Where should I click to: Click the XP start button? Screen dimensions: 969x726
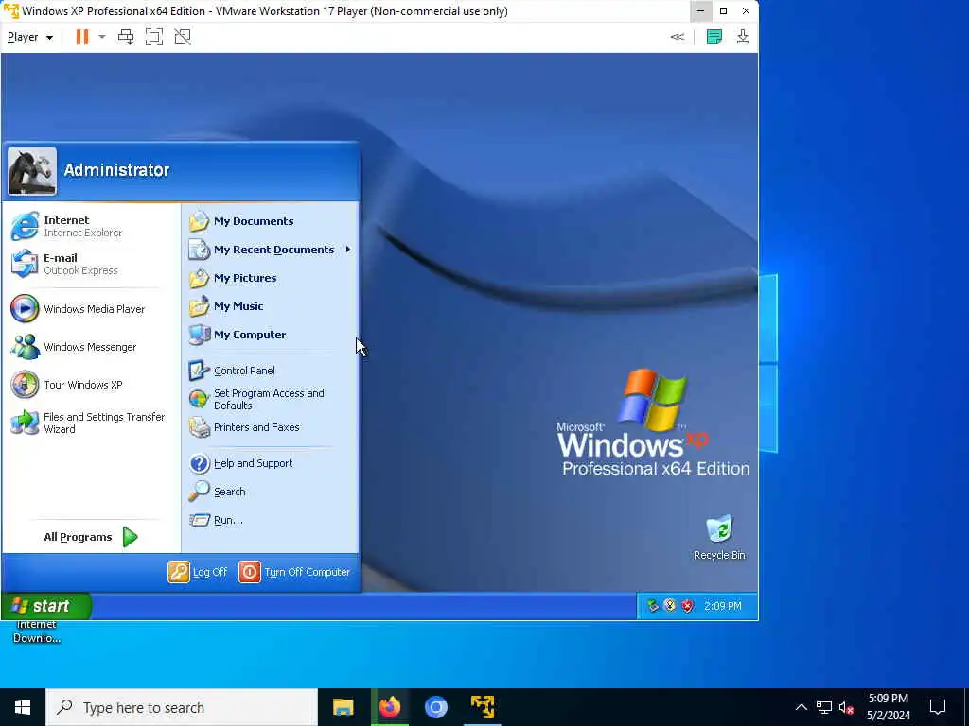(46, 606)
